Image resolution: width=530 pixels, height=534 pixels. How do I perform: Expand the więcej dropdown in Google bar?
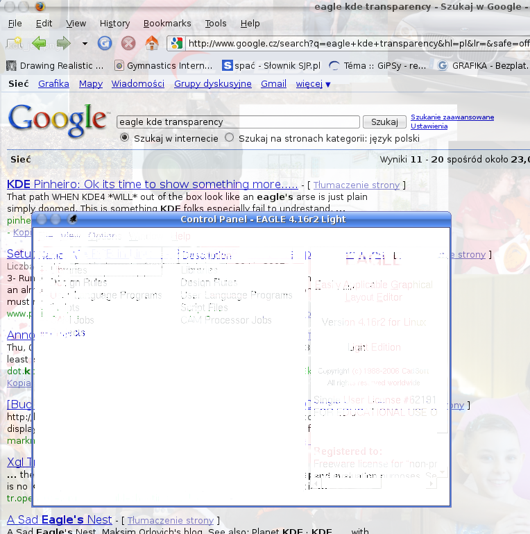pyautogui.click(x=328, y=85)
